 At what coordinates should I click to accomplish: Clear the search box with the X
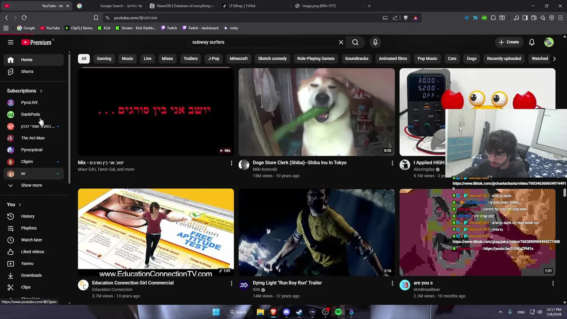pos(341,42)
